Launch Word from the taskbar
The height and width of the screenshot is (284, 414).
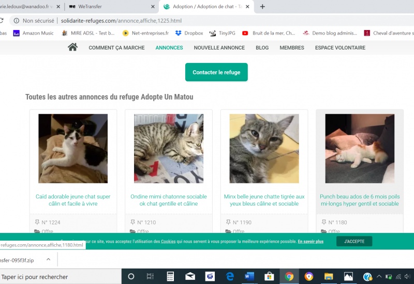[x=249, y=276]
